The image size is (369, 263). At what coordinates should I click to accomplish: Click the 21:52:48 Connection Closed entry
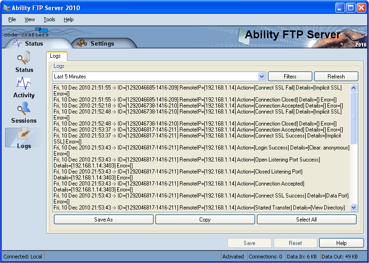click(x=195, y=124)
